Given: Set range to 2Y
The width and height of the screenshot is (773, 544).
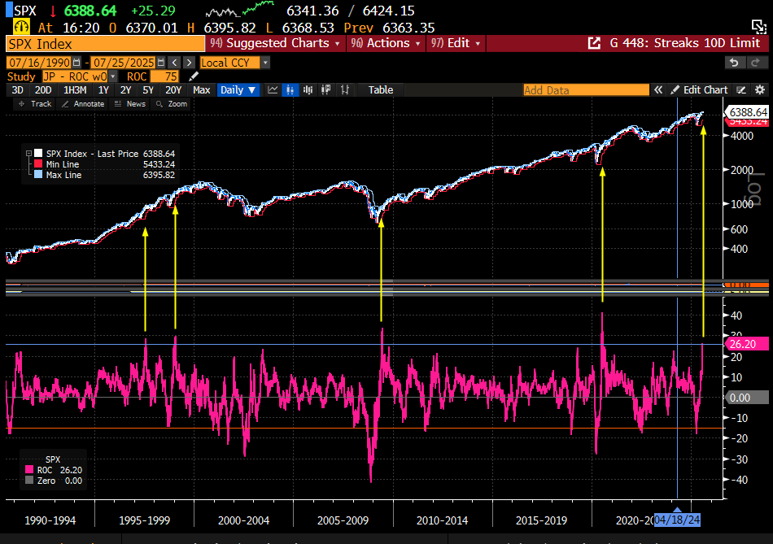Looking at the screenshot, I should tap(125, 89).
